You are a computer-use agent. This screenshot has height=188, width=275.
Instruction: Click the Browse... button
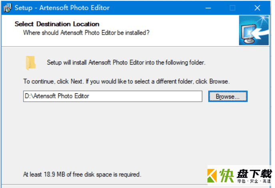pyautogui.click(x=228, y=96)
